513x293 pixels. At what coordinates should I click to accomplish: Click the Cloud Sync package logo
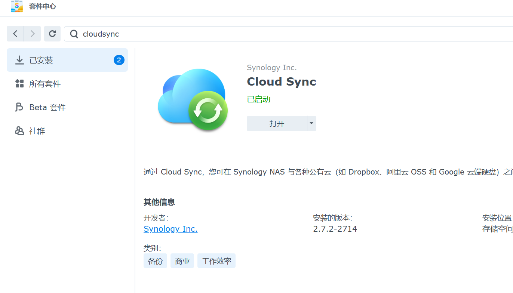point(193,99)
